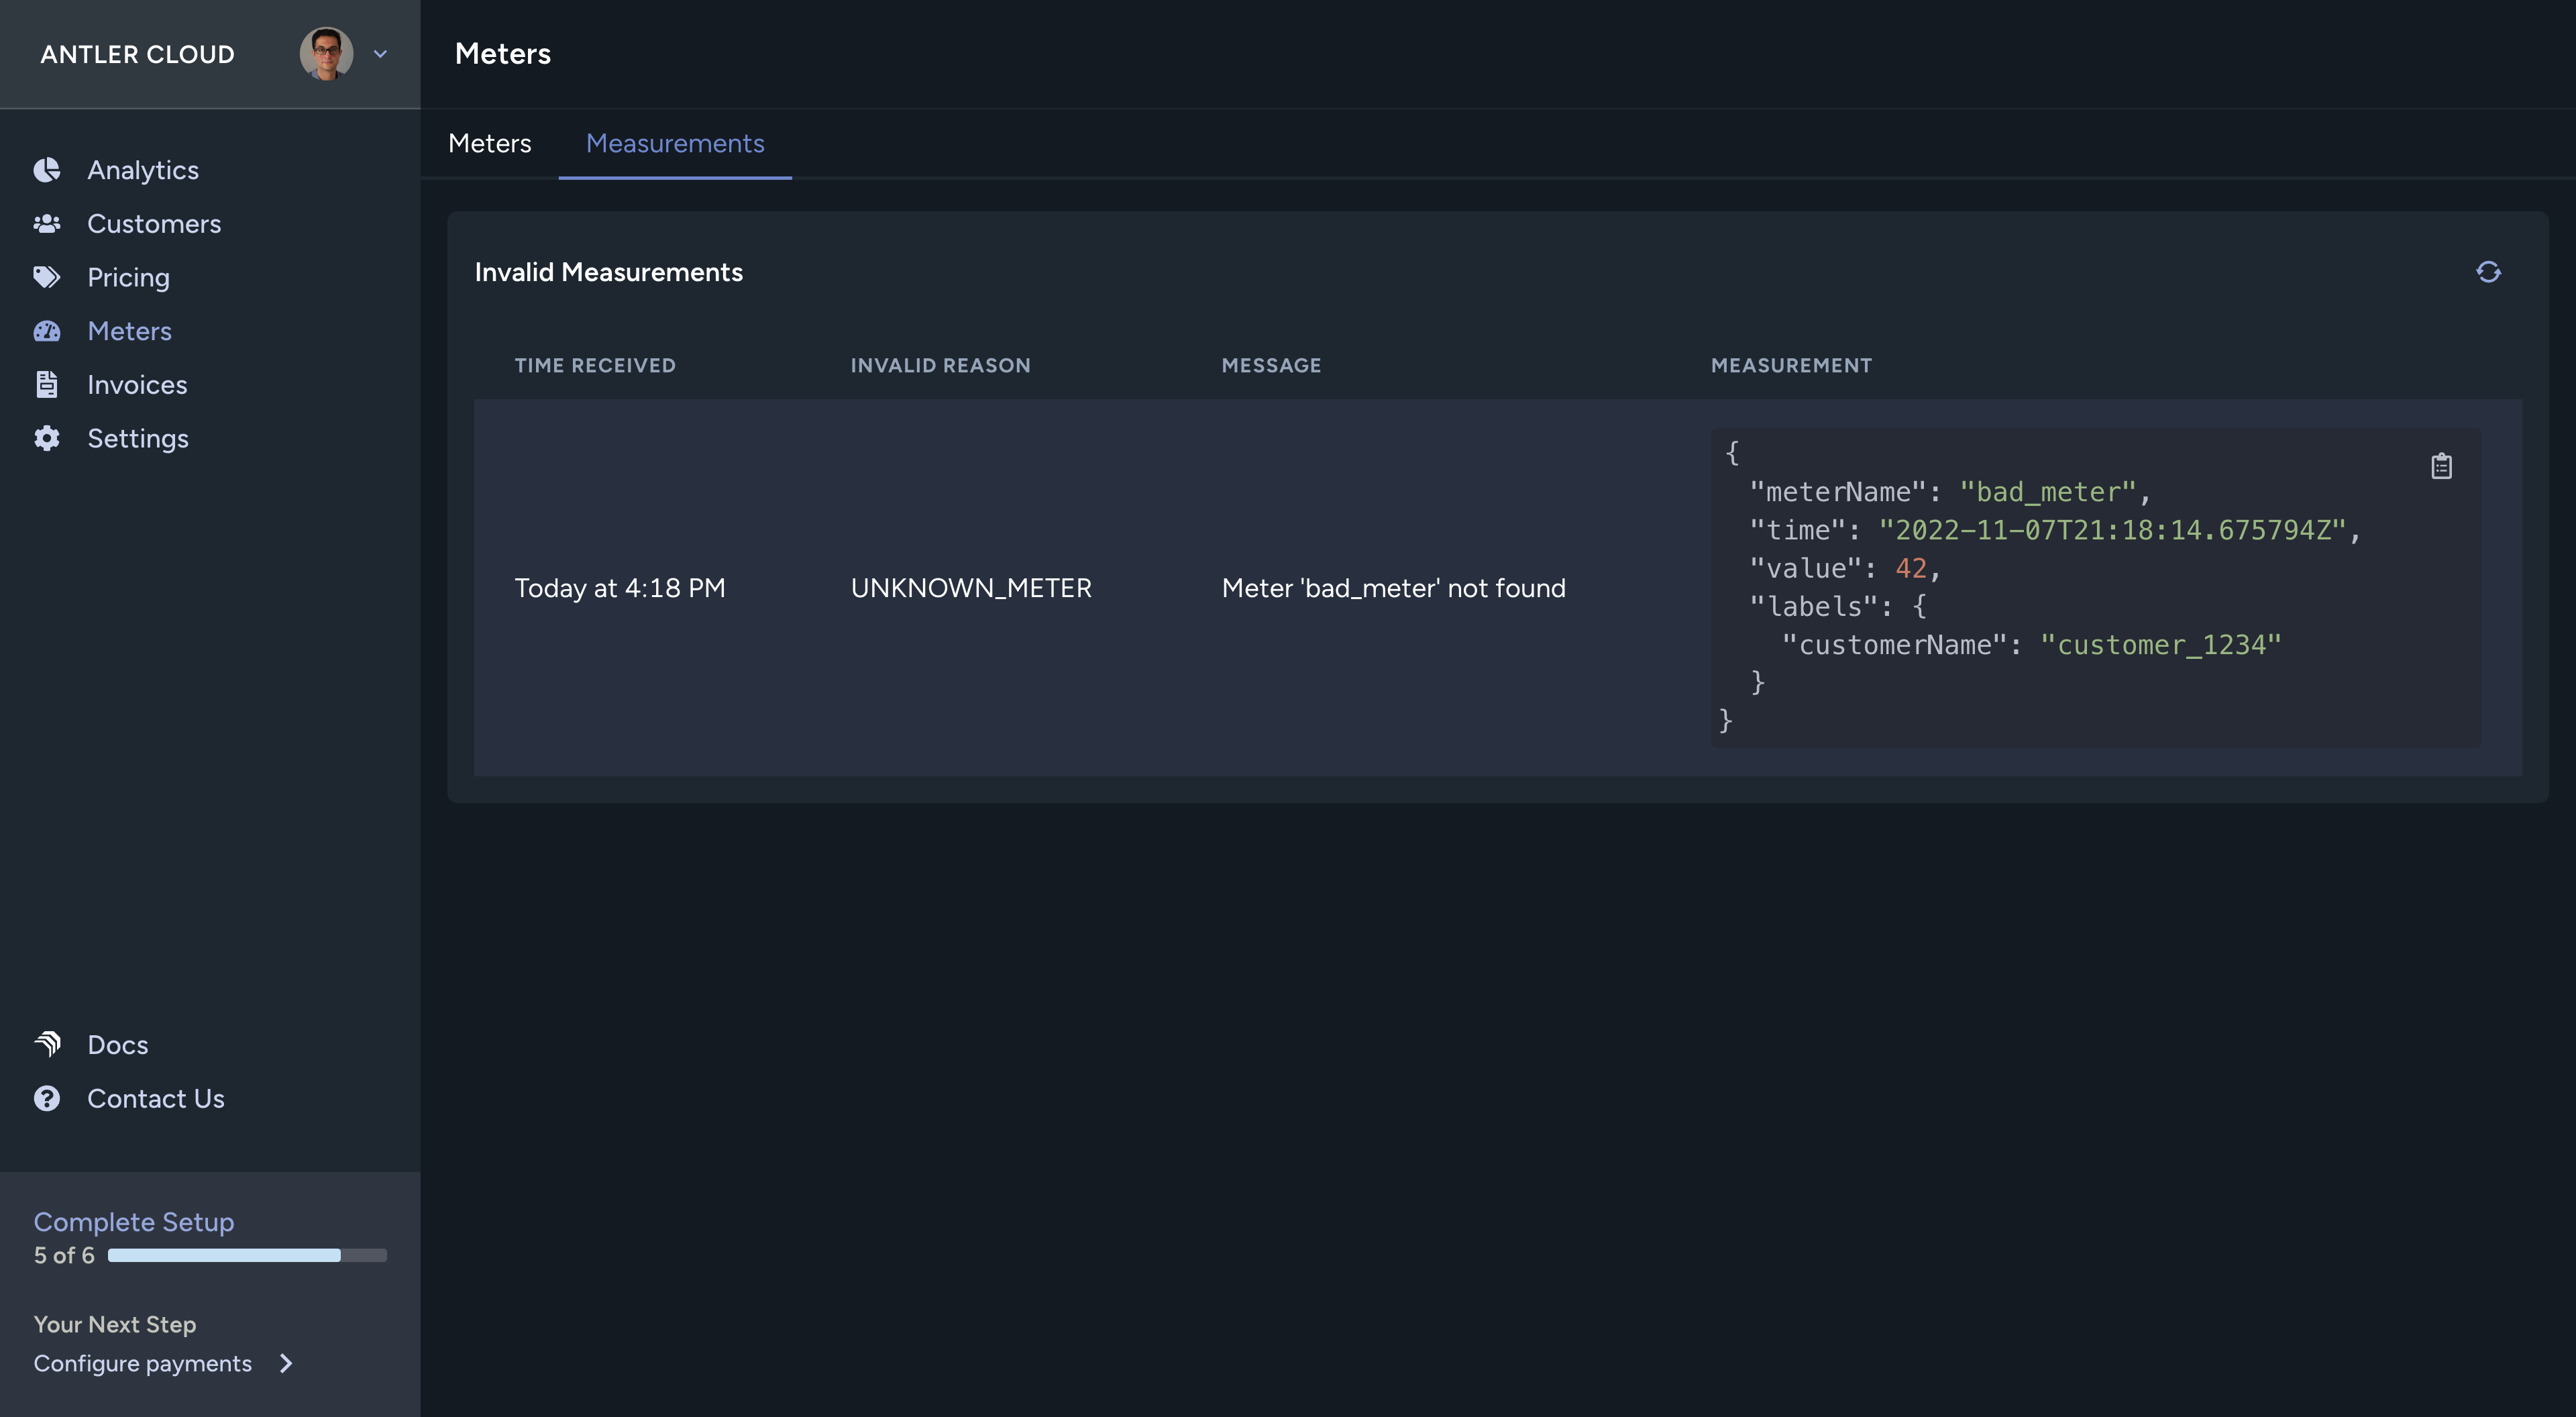The width and height of the screenshot is (2576, 1417).
Task: Open the Complete Setup link
Action: point(134,1221)
